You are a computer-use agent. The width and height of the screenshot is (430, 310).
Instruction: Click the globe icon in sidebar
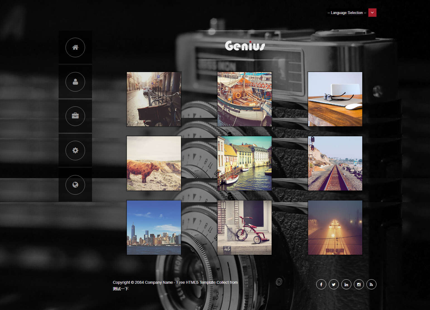pos(75,185)
